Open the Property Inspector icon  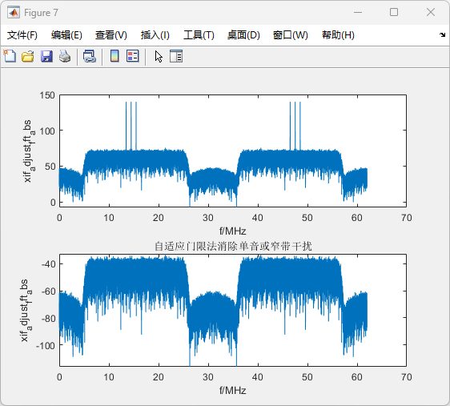pyautogui.click(x=176, y=56)
